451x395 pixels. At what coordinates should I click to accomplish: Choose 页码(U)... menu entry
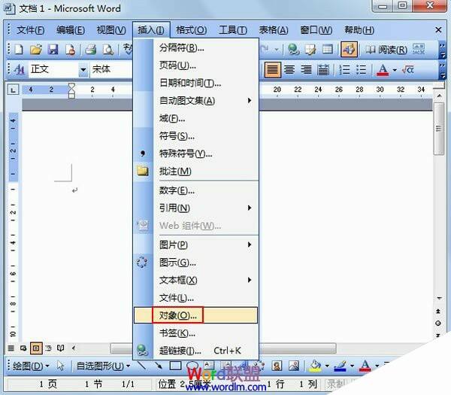(195, 65)
